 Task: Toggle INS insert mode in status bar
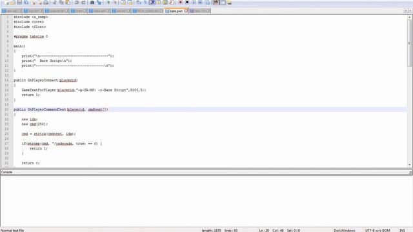[x=402, y=230]
